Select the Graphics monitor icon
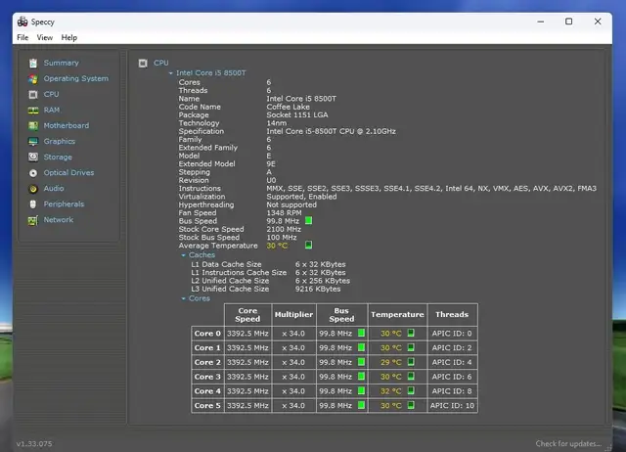626x452 pixels. coord(33,141)
